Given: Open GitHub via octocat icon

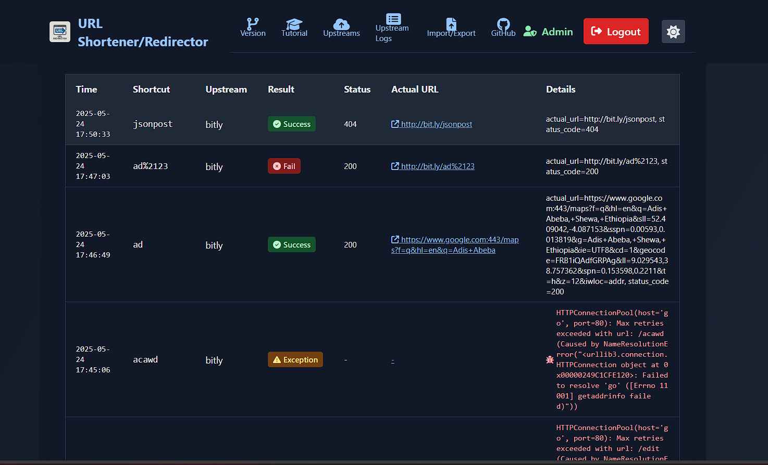Looking at the screenshot, I should [503, 24].
